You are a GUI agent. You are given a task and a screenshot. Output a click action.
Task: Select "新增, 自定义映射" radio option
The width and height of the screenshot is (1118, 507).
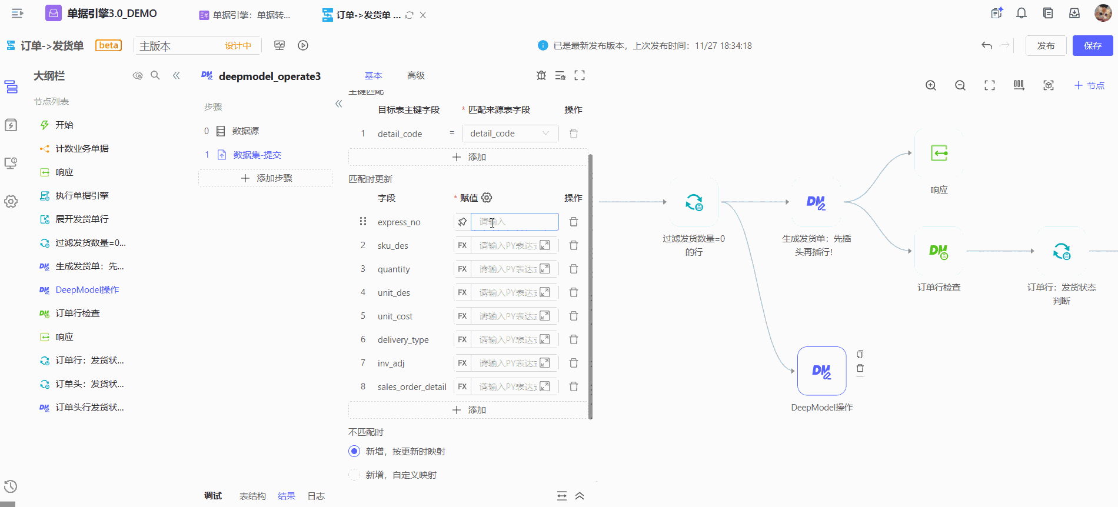click(354, 475)
